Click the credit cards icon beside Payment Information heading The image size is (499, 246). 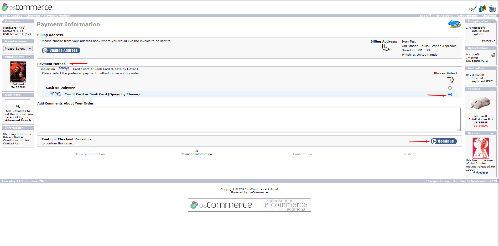(x=454, y=24)
